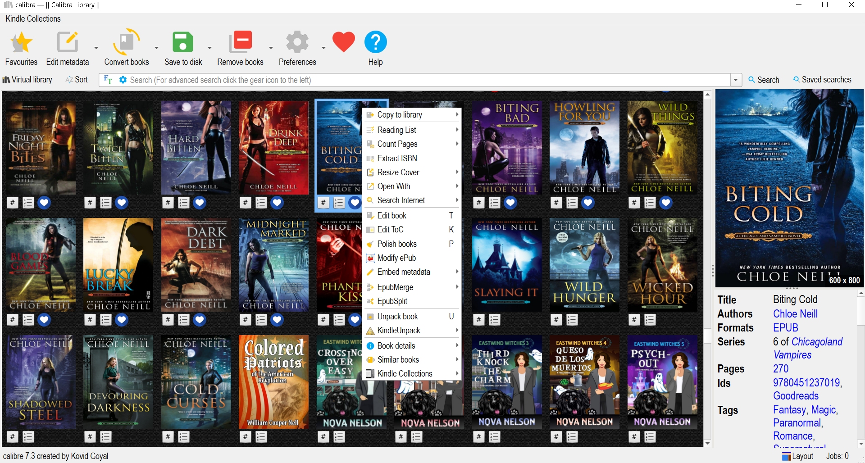The width and height of the screenshot is (865, 463).
Task: Expand the search history dropdown
Action: coord(736,80)
